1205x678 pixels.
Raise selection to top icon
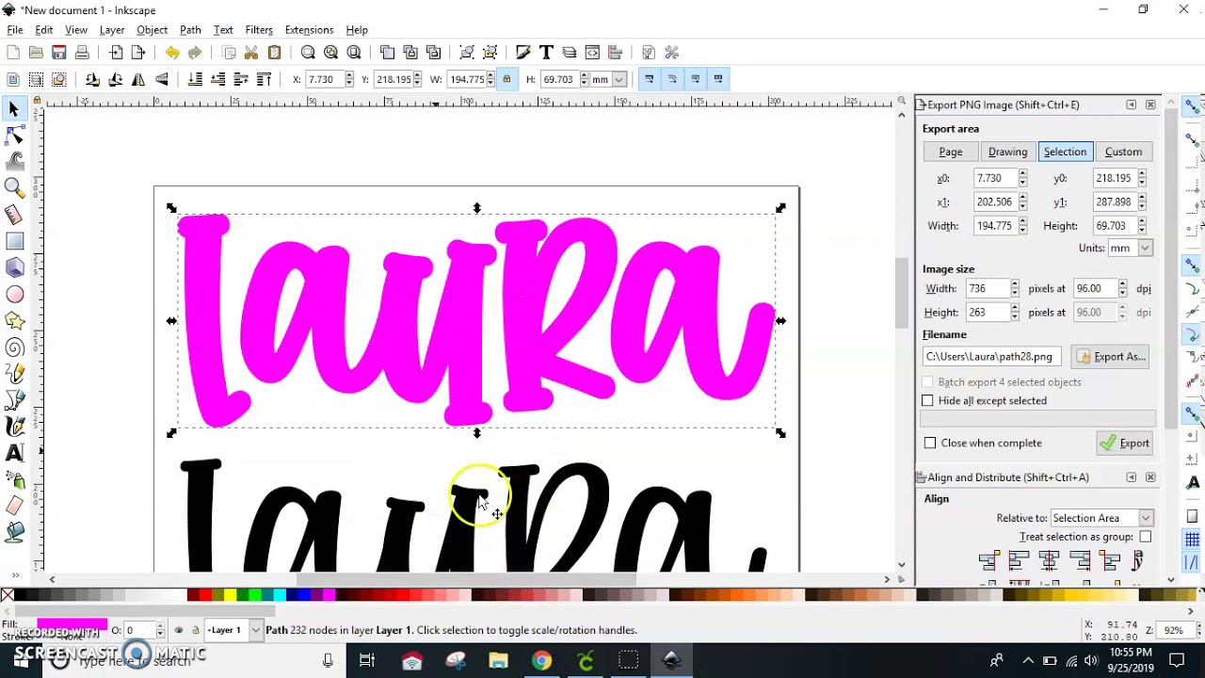pos(264,80)
